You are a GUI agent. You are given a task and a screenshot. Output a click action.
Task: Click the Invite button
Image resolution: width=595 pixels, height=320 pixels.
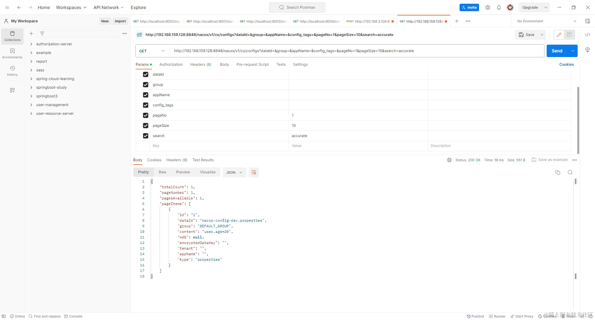(x=469, y=7)
